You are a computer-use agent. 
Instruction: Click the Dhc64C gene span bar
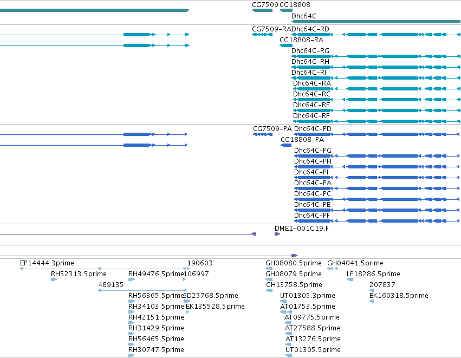click(x=376, y=22)
